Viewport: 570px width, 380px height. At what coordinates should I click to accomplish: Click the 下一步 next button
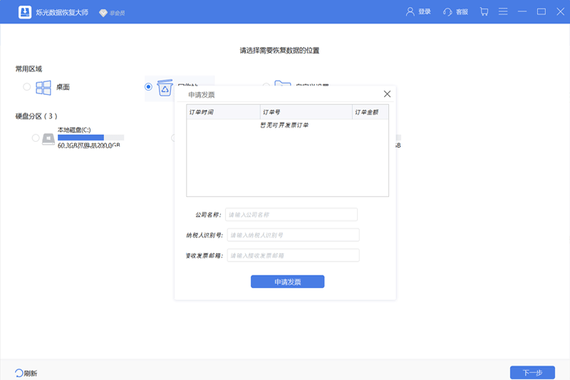pos(532,372)
